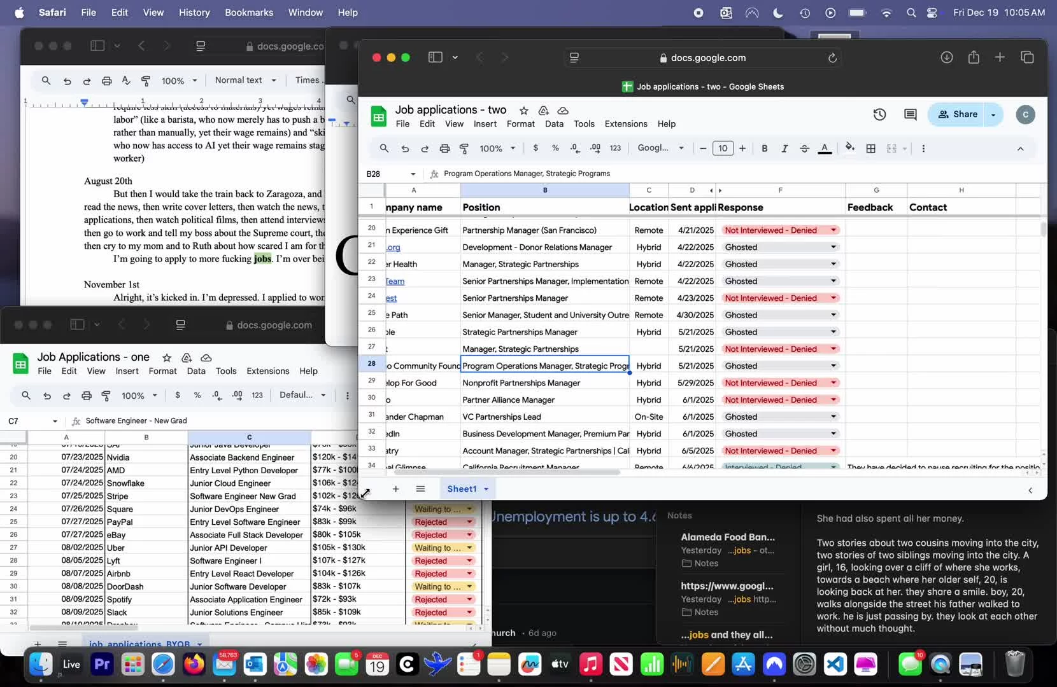Click the Bold formatting icon
The height and width of the screenshot is (687, 1057).
coord(764,148)
